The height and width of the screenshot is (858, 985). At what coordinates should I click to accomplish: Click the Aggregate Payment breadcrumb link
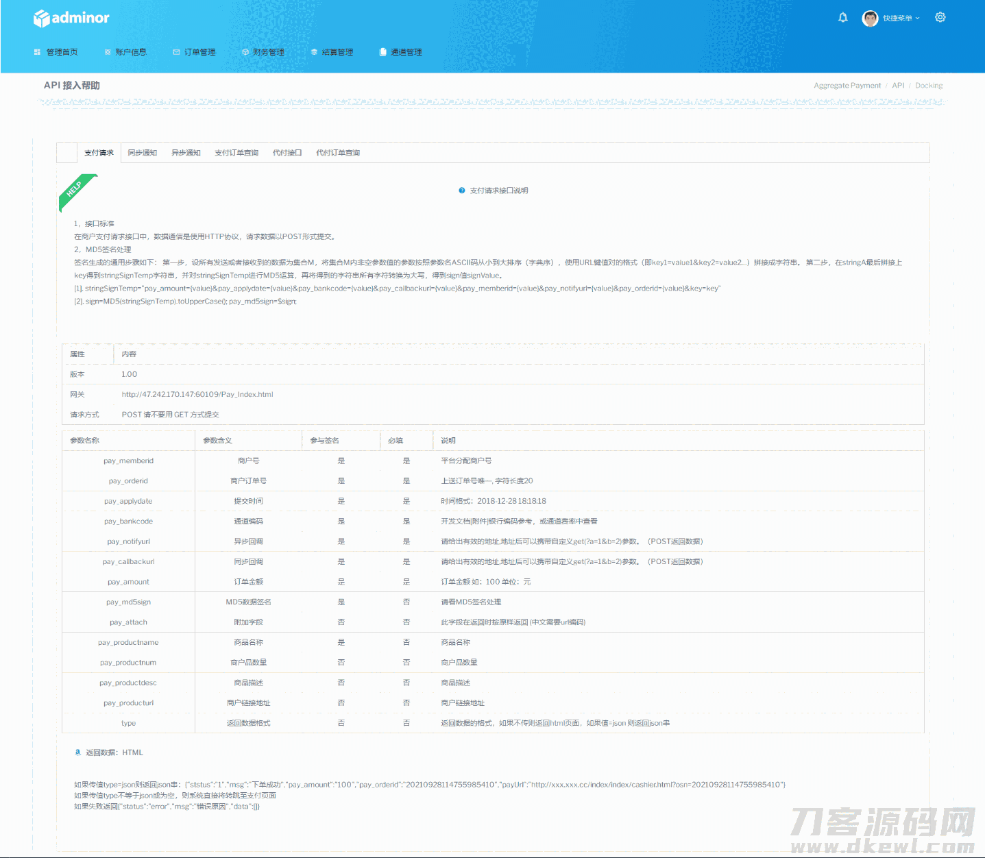tap(847, 86)
